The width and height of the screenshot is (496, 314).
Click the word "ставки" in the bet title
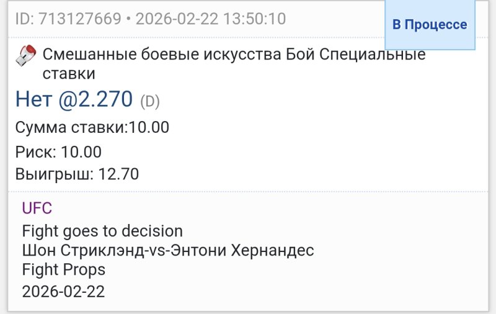(x=69, y=74)
